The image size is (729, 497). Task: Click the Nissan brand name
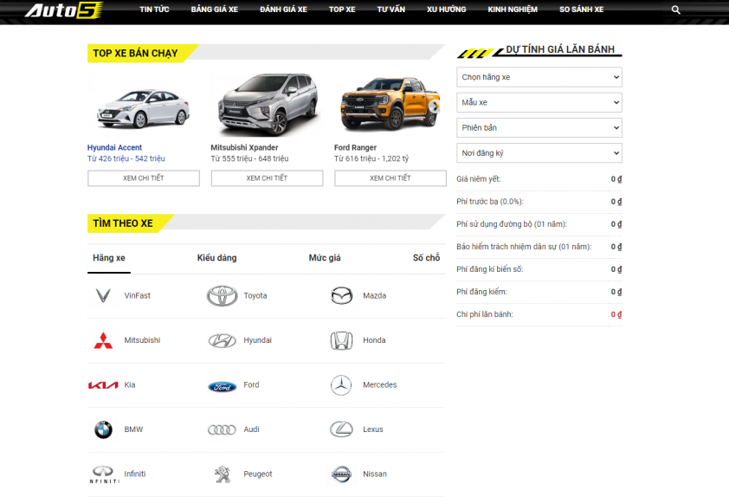(375, 474)
